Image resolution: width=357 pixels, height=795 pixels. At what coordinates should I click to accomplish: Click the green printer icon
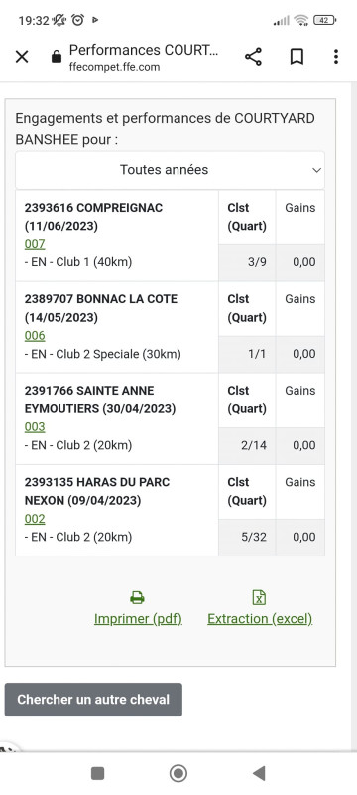point(137,598)
